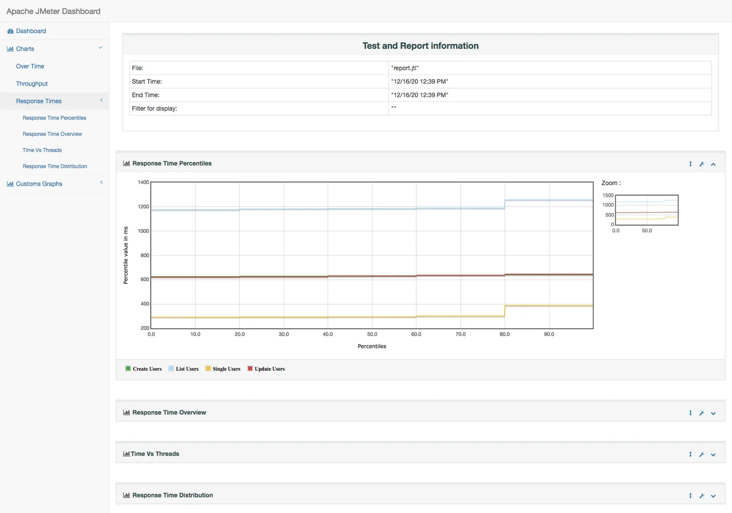The width and height of the screenshot is (732, 513).
Task: Open wrench settings on Time Vs Threads panel
Action: point(701,454)
